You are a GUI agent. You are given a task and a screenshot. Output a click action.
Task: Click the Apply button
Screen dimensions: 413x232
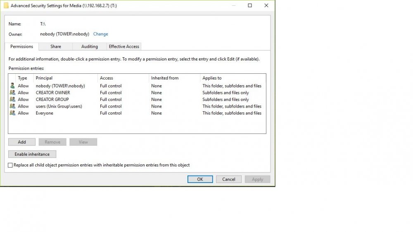(x=257, y=179)
